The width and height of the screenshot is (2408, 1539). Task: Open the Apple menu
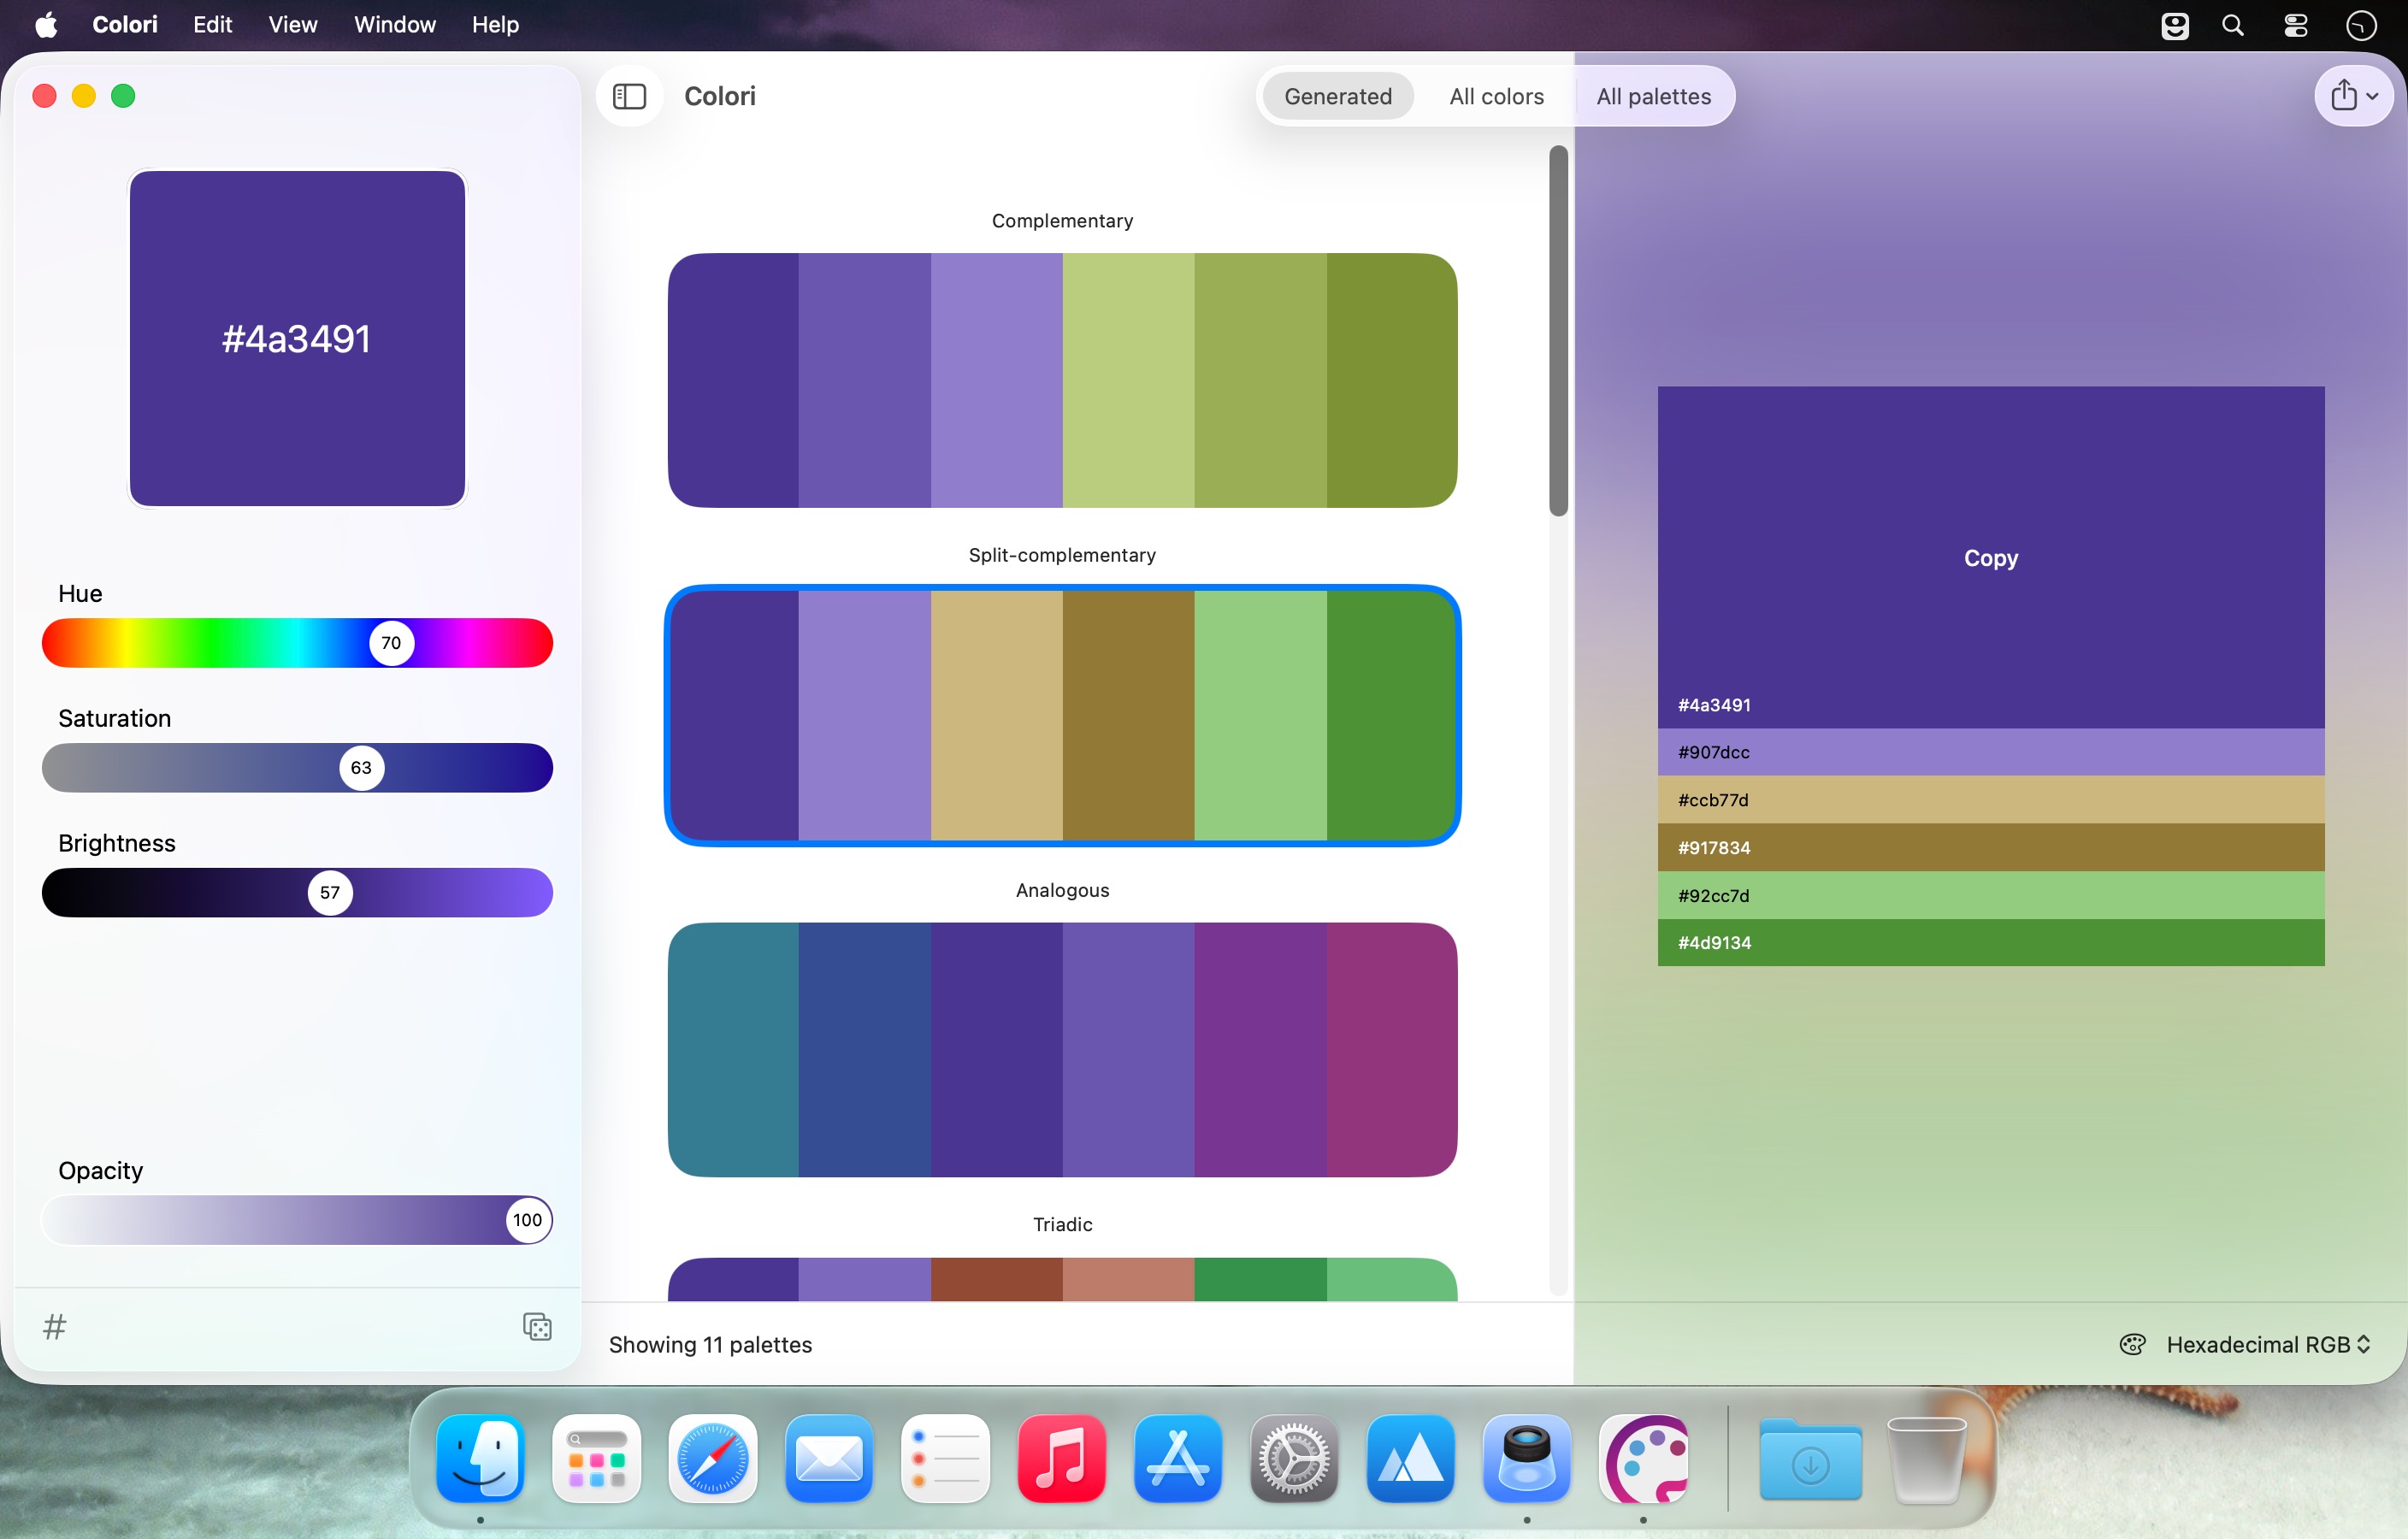[x=46, y=25]
